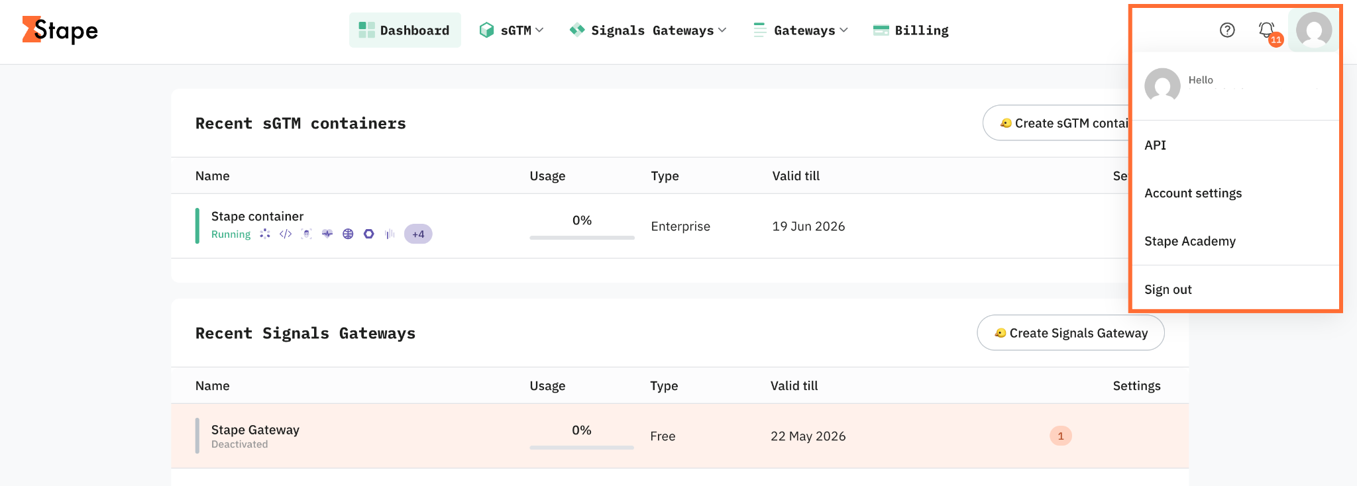
Task: Click the Stape logo
Action: [x=60, y=30]
